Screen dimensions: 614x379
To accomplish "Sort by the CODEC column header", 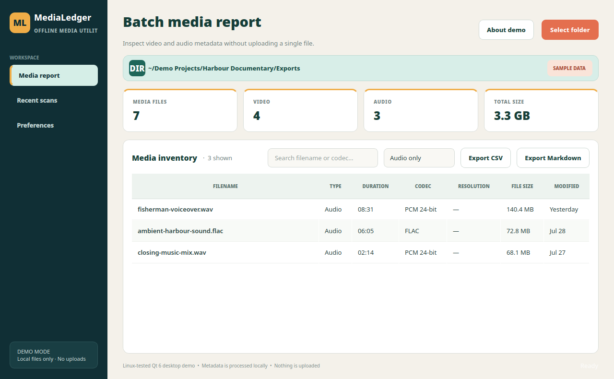I will coord(423,186).
